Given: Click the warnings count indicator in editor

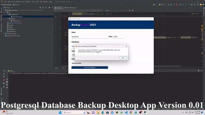Looking at the screenshot, I should 193,13.
